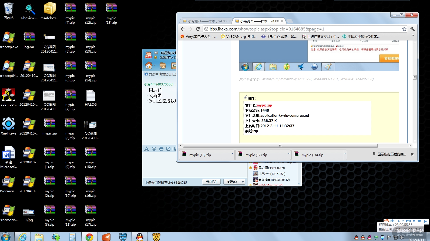Select the HP.LOG file on desktop
Screen dimensions: 430x241
tap(91, 97)
